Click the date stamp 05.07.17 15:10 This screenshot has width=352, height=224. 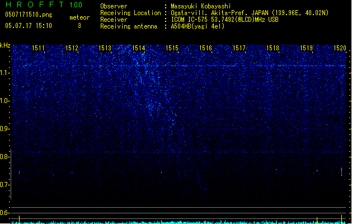[29, 26]
